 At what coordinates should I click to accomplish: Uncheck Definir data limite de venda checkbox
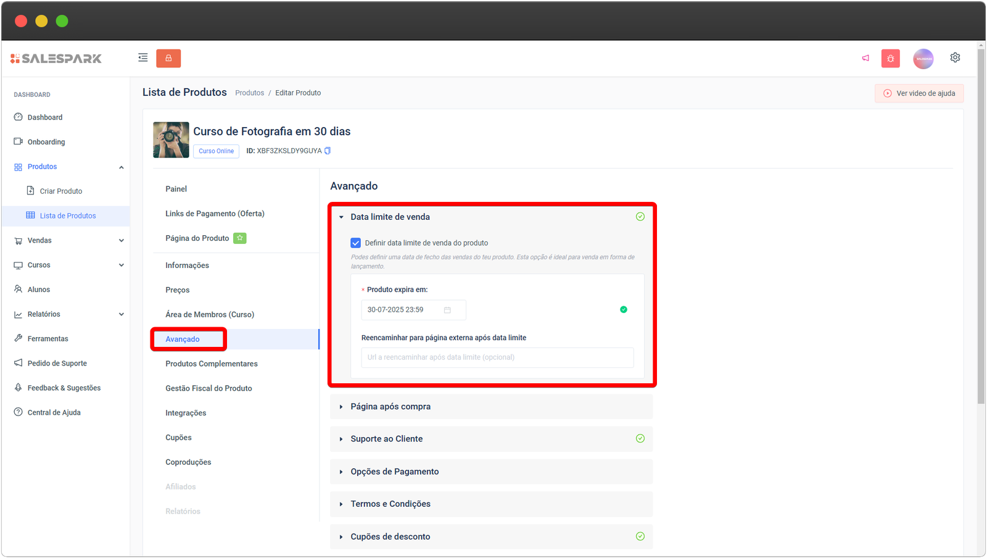[x=356, y=243]
